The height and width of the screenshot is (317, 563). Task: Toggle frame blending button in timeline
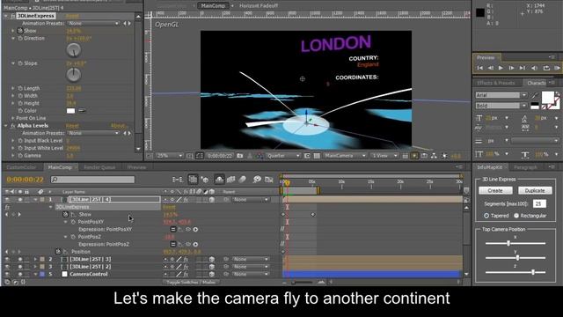(x=230, y=179)
